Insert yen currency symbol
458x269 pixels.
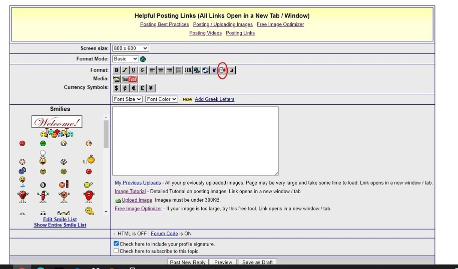pyautogui.click(x=151, y=88)
